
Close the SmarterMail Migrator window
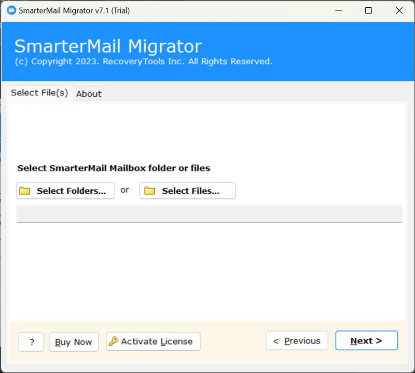399,10
